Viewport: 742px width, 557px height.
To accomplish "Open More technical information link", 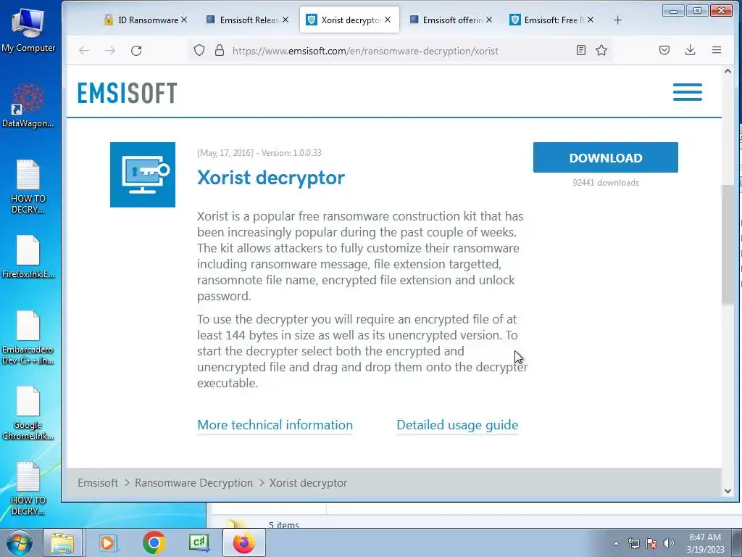I will (x=275, y=425).
